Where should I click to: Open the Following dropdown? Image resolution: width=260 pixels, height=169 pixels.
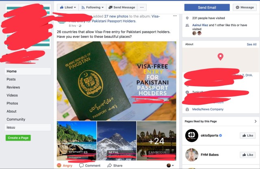tap(92, 7)
